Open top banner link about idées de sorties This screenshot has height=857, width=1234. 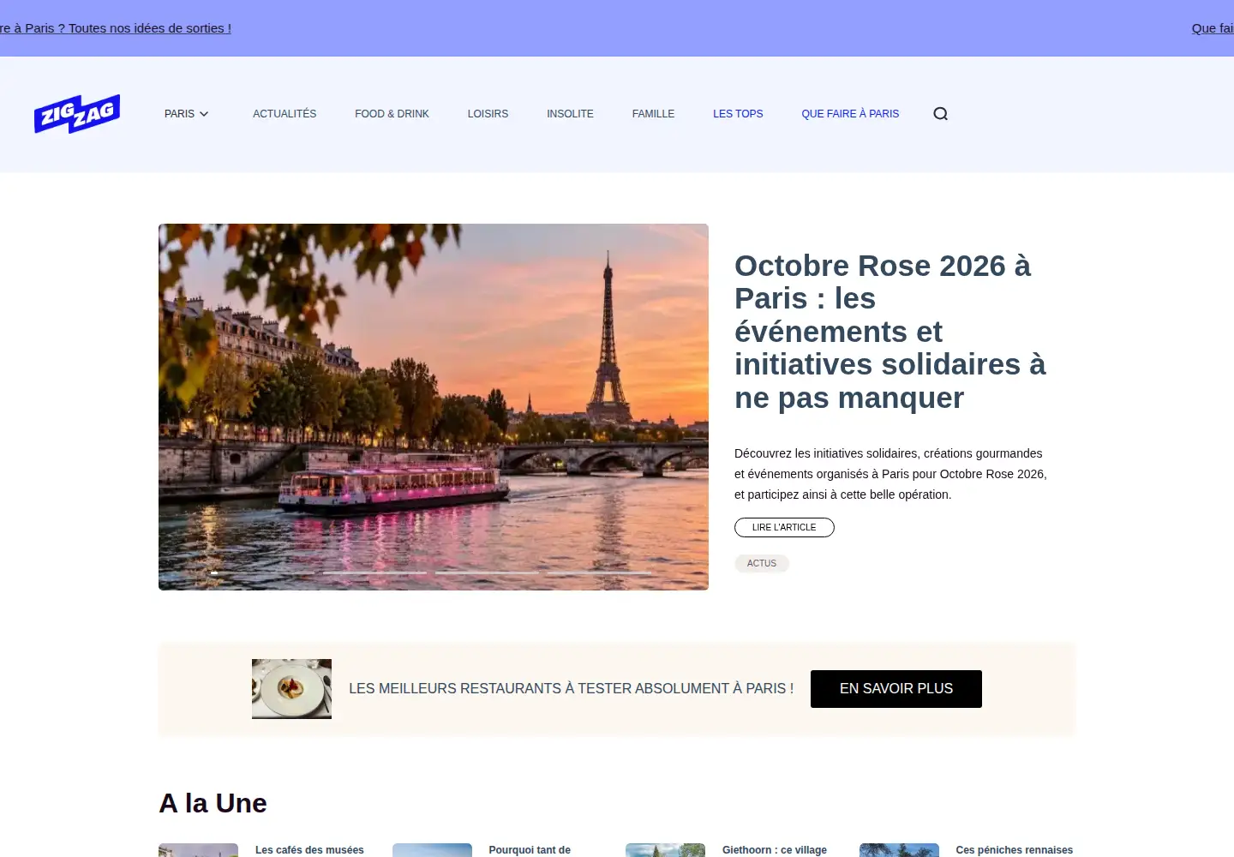(116, 28)
